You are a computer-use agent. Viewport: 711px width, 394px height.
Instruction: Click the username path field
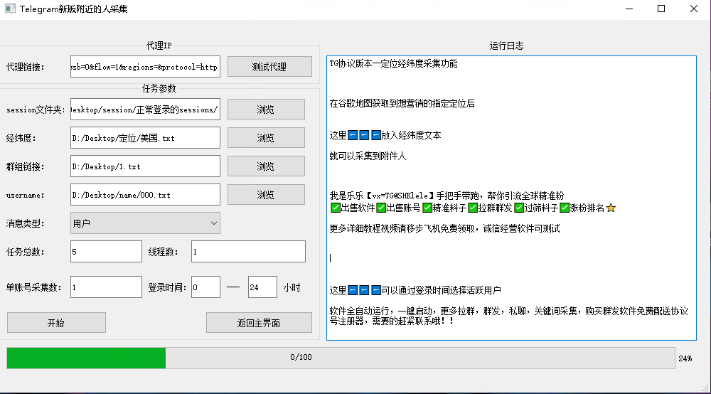point(145,195)
